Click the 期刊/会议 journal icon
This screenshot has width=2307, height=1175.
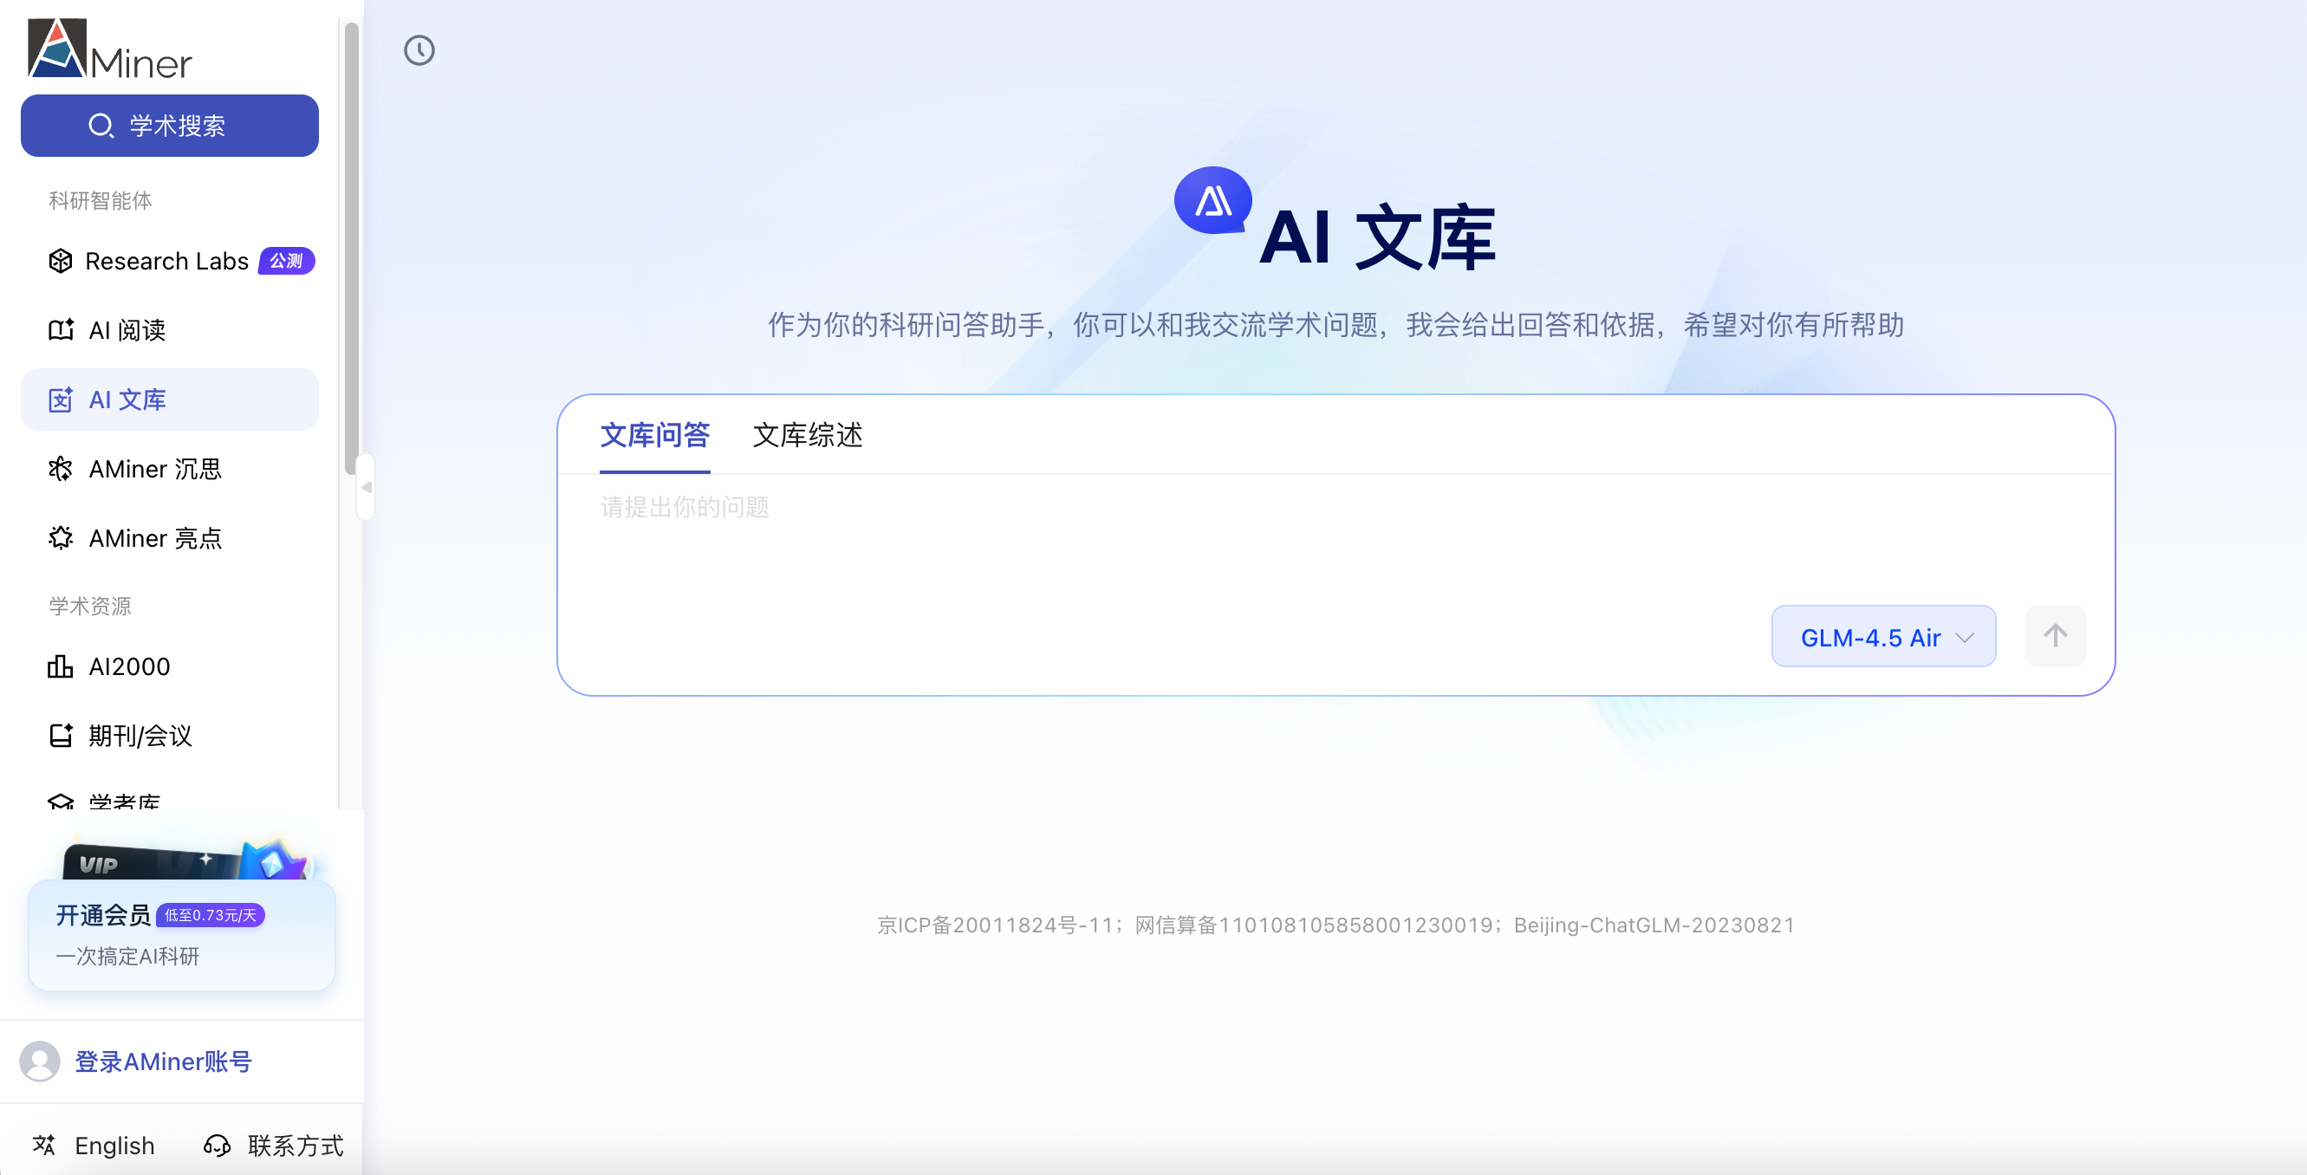coord(60,736)
